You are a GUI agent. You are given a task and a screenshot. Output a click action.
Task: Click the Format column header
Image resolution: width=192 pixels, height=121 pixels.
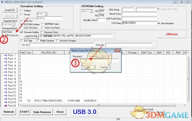click(x=132, y=53)
